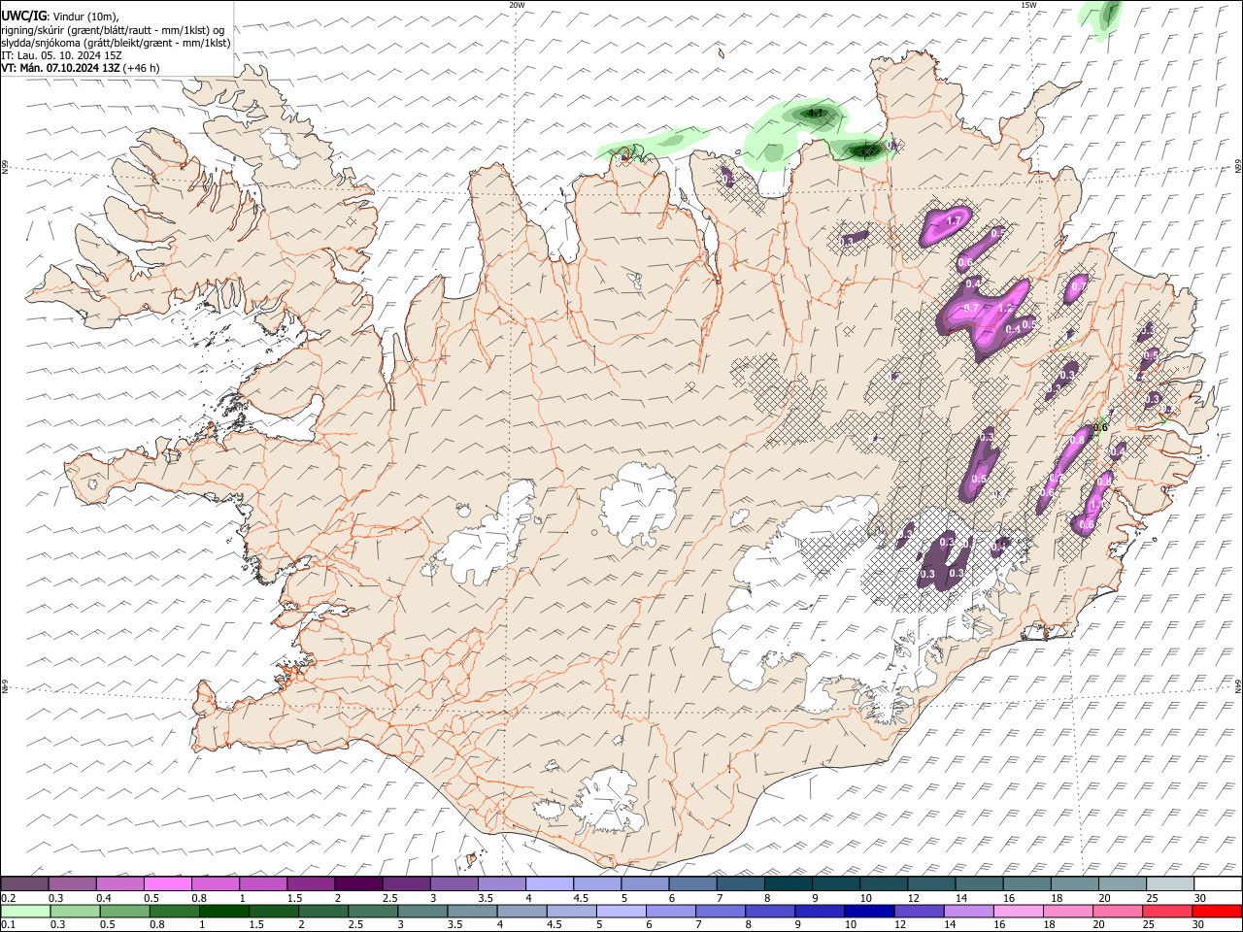Select the top-row legend swatch between 1 and 1.5
Viewport: 1243px width, 932px height.
point(262,884)
